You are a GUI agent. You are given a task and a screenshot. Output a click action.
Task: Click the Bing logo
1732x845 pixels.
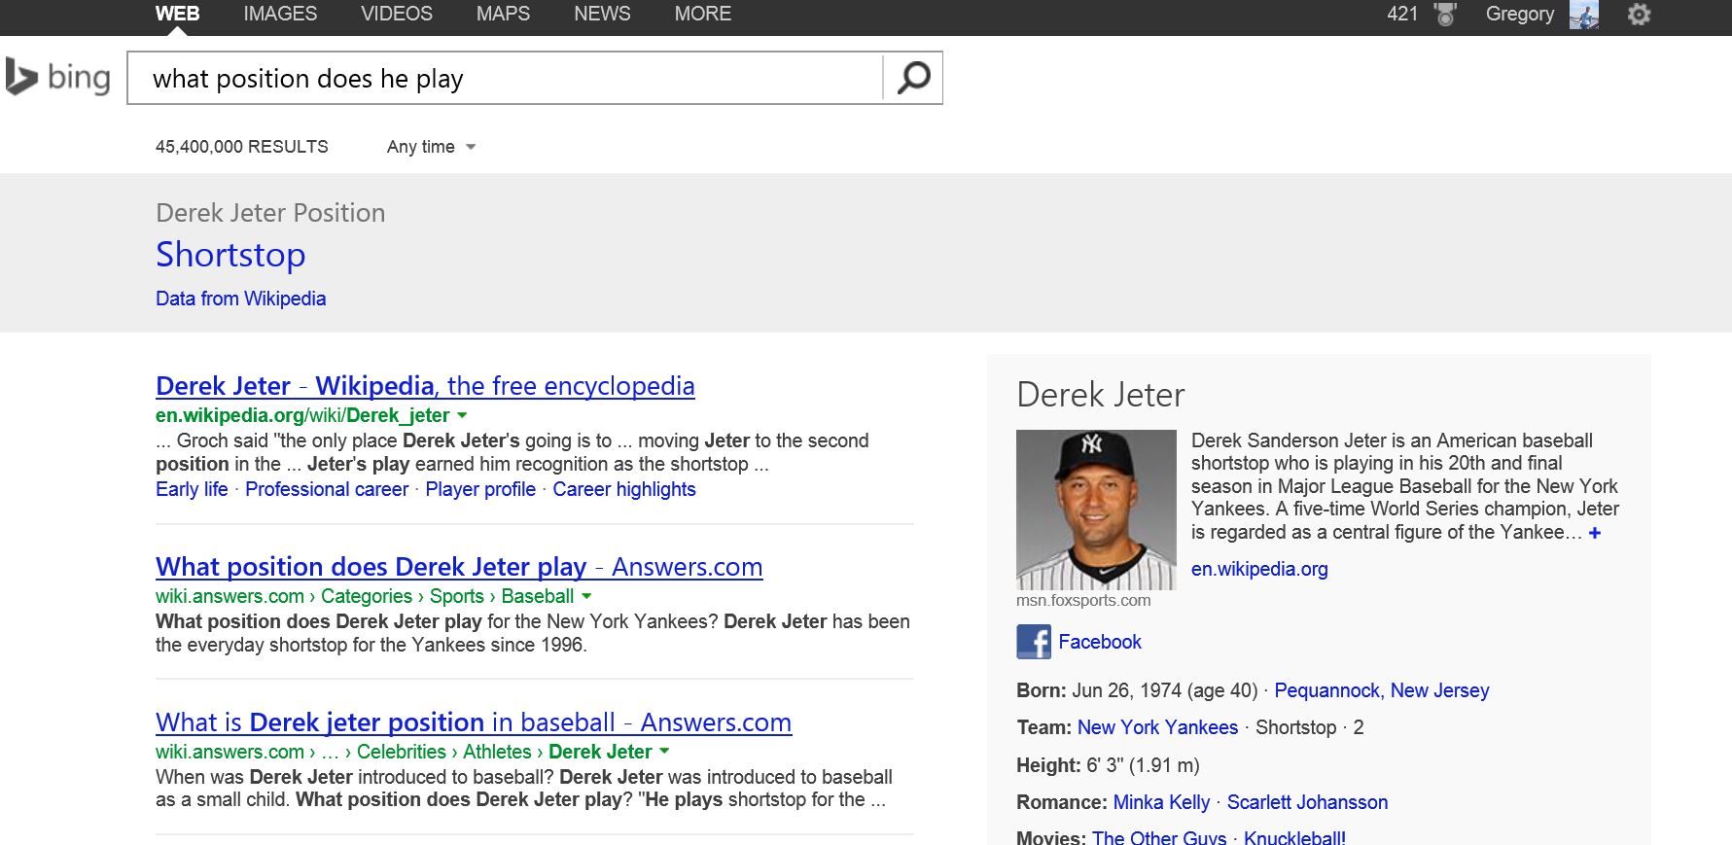point(57,77)
